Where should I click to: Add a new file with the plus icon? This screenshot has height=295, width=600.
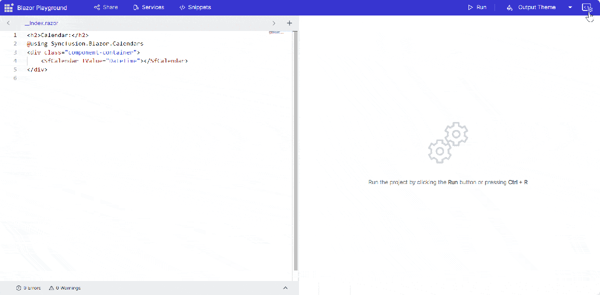[289, 23]
